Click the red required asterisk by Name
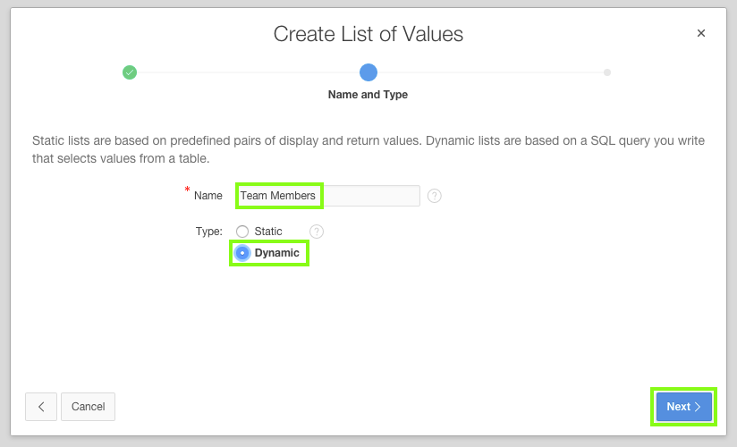This screenshot has width=737, height=447. [188, 190]
